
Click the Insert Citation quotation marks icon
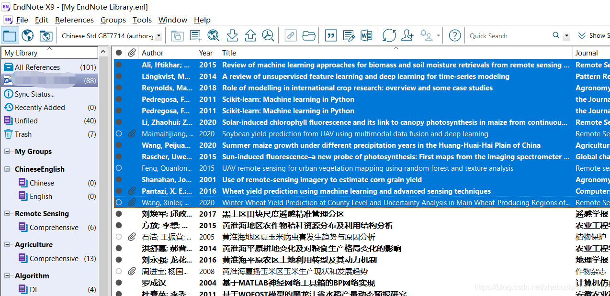coord(330,35)
